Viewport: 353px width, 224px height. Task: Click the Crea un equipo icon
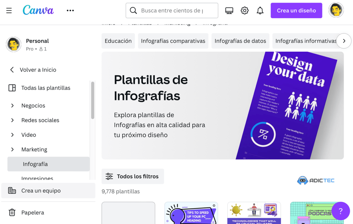(x=12, y=190)
